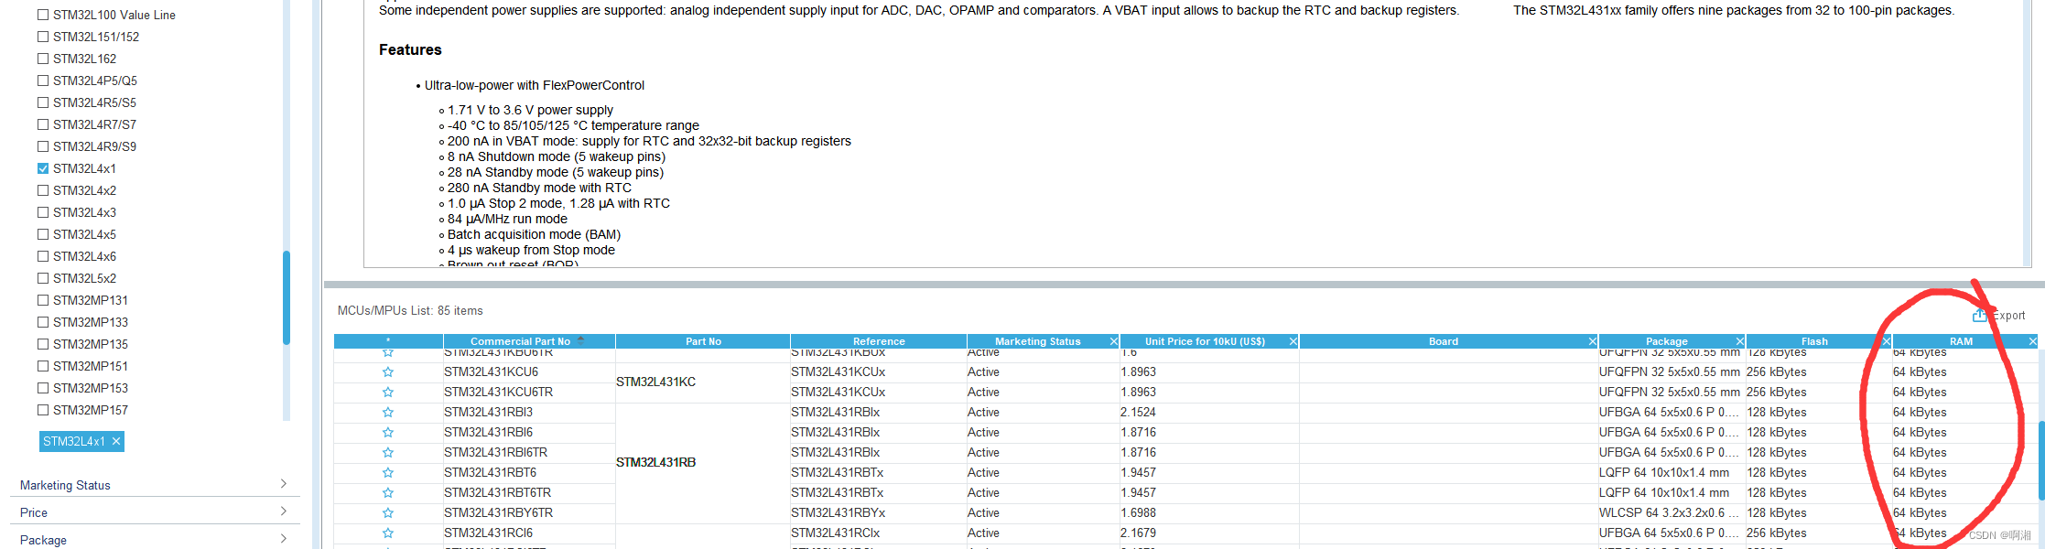Remove the Marketing Status column with its X
2045x549 pixels.
(1113, 341)
